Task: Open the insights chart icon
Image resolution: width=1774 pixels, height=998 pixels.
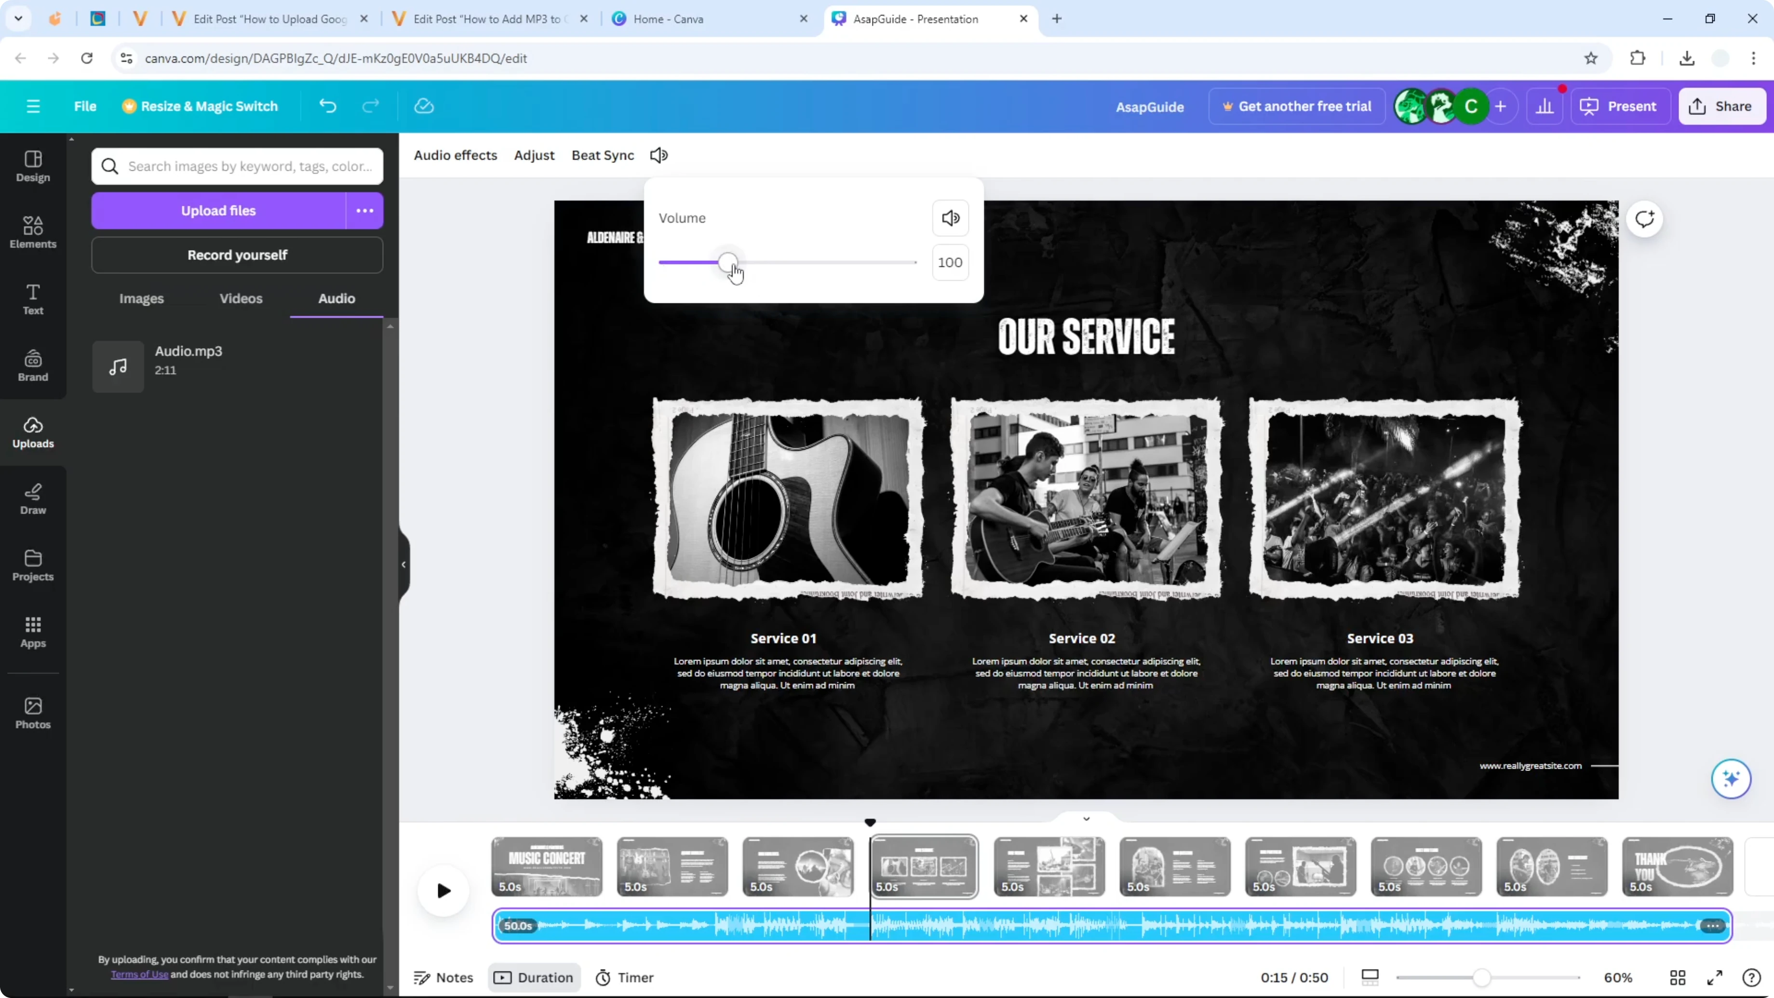Action: tap(1545, 106)
